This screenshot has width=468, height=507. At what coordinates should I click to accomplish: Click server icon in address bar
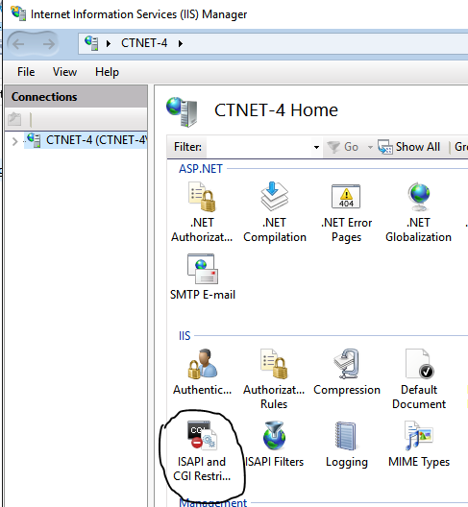(x=91, y=43)
